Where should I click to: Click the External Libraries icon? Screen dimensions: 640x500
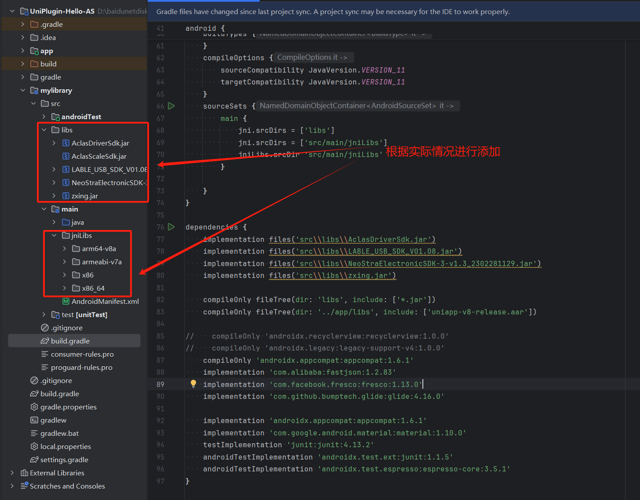point(24,473)
